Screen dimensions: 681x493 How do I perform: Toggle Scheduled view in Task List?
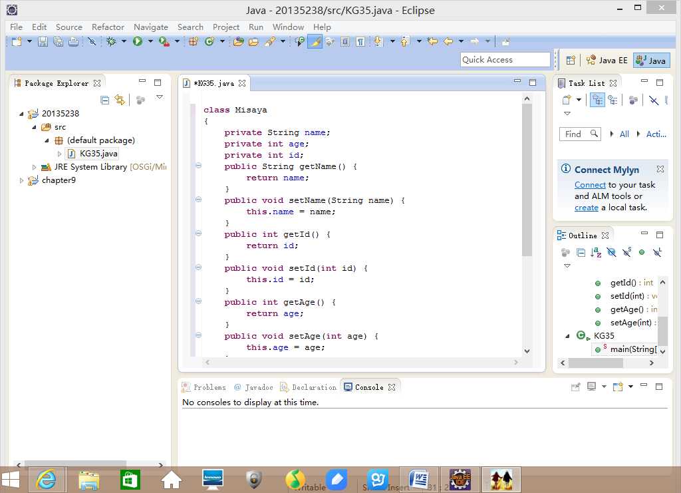click(x=613, y=100)
